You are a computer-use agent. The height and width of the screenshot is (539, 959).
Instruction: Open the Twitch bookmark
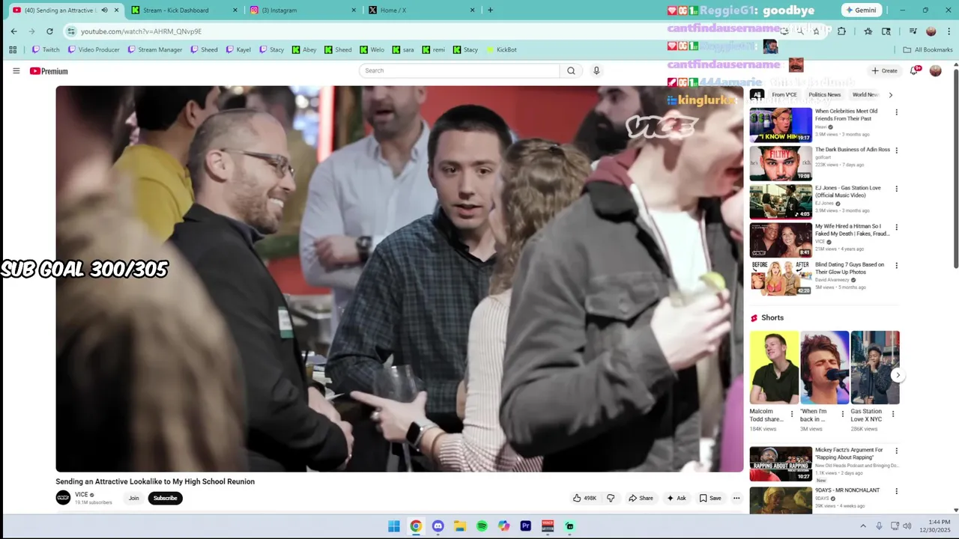click(x=45, y=49)
